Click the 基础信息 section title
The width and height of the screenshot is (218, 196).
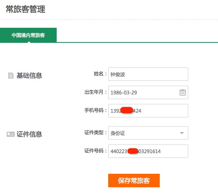[29, 76]
